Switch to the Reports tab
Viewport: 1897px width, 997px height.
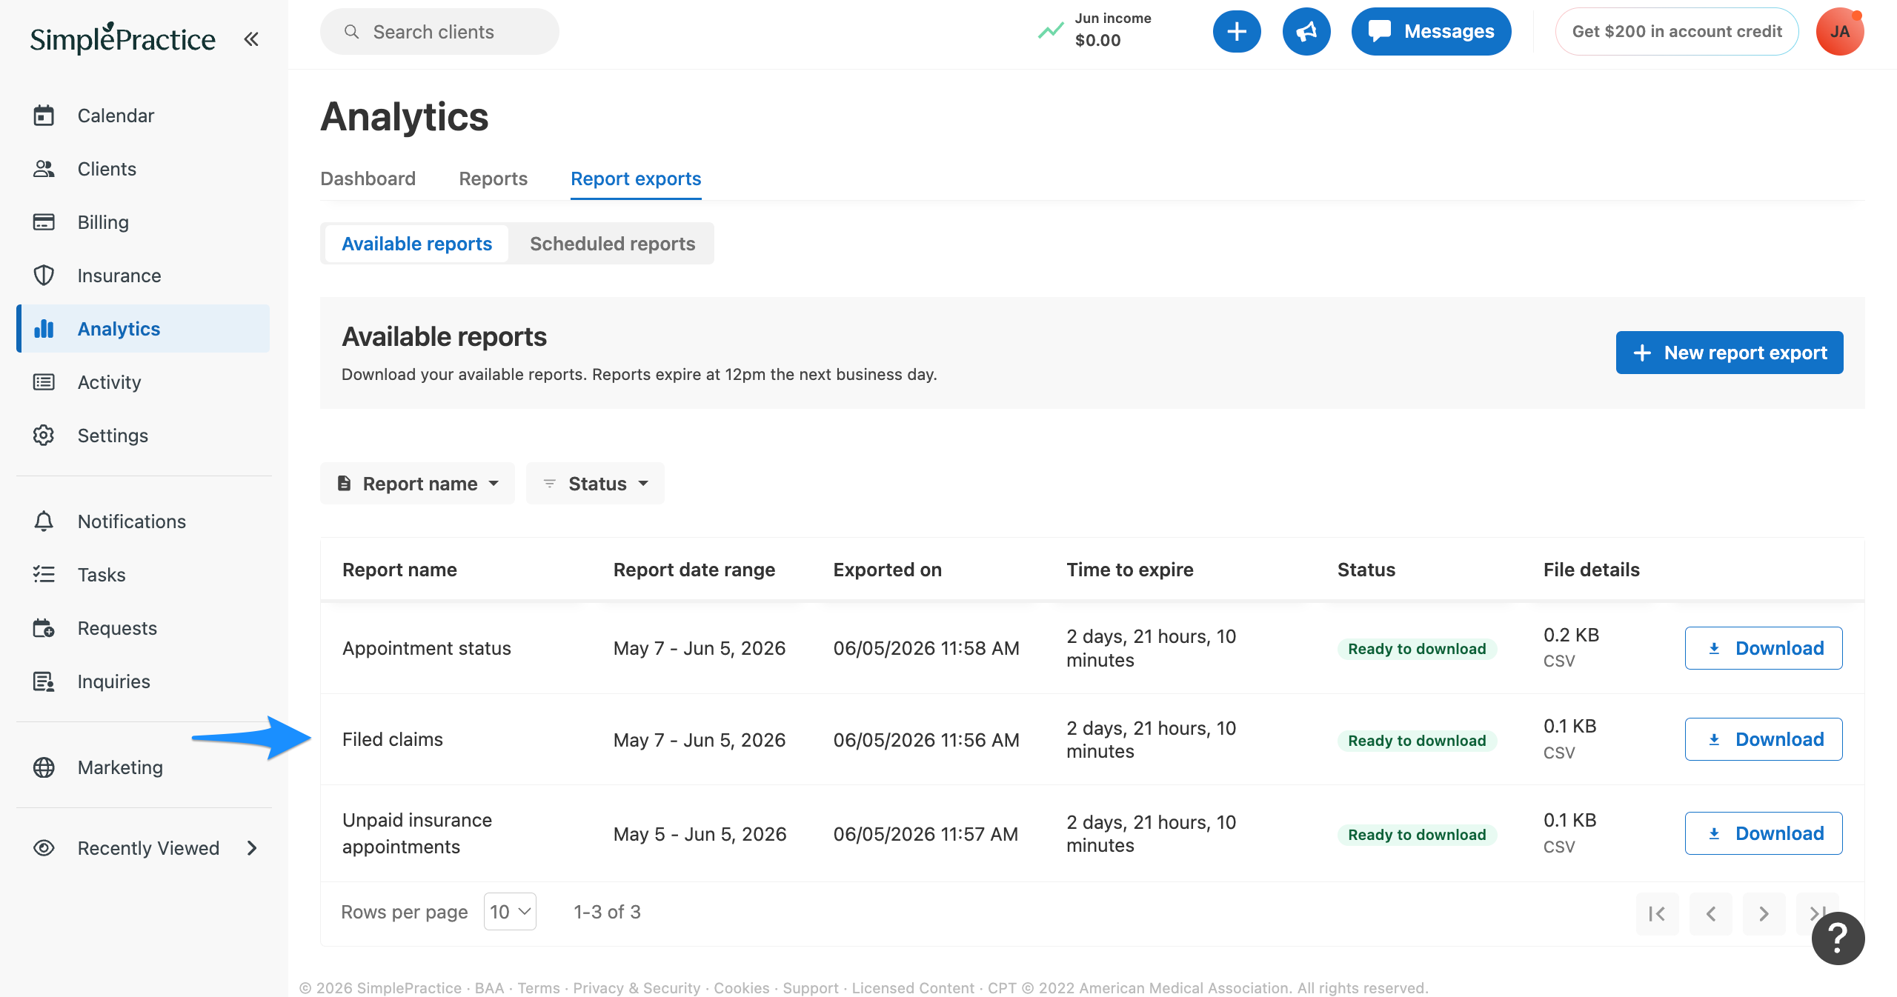493,179
